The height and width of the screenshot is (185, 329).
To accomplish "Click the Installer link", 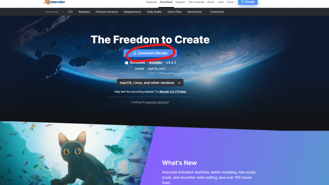I will (156, 63).
